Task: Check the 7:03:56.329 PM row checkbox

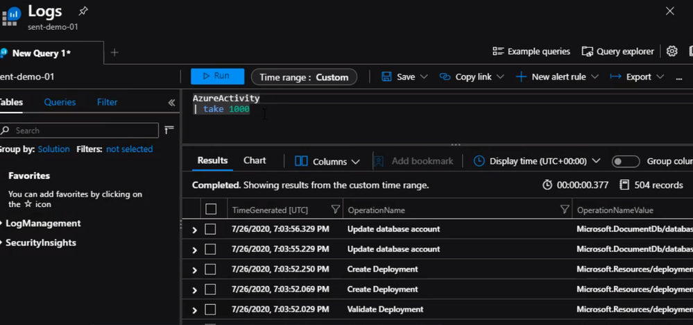Action: tap(210, 229)
